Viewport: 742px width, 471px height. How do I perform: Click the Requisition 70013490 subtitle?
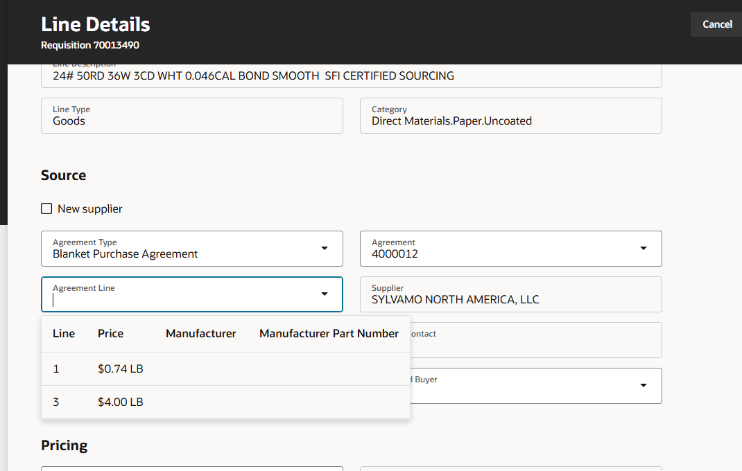pos(90,45)
